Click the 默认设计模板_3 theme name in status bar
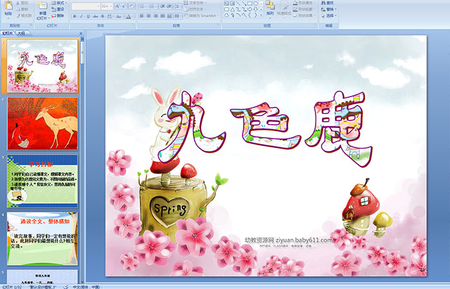The width and height of the screenshot is (450, 289). click(43, 287)
